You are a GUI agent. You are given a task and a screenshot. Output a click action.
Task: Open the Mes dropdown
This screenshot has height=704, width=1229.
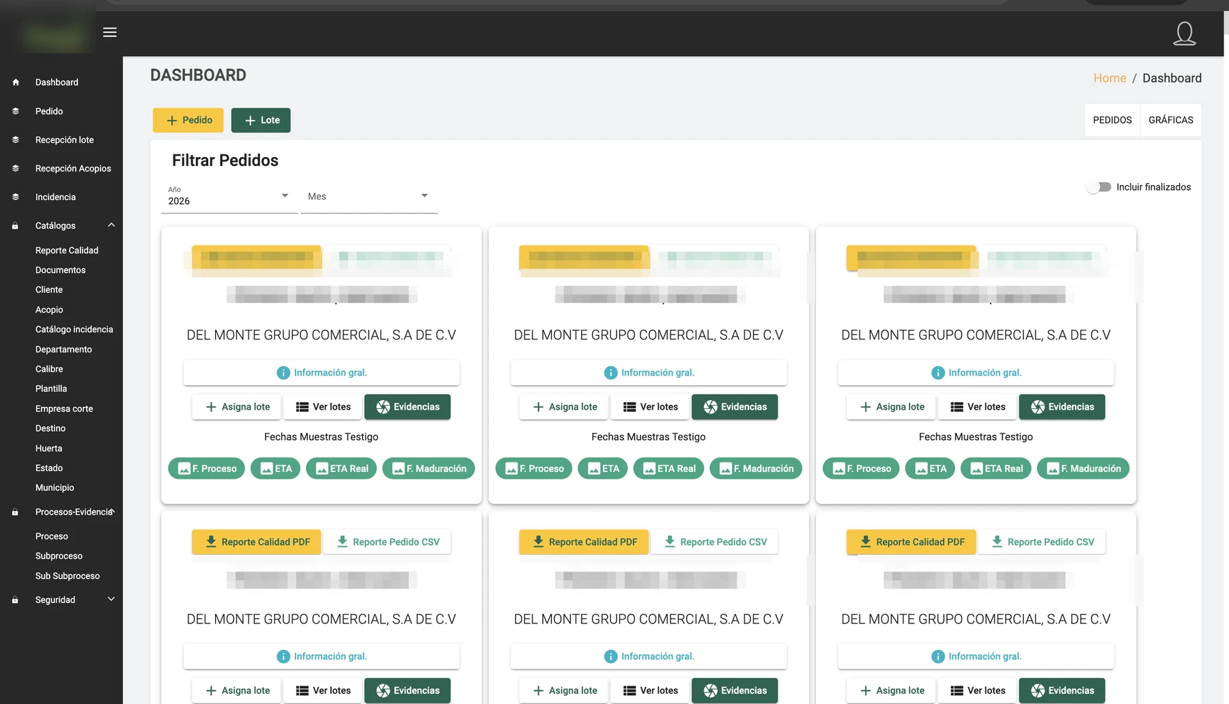click(x=369, y=197)
